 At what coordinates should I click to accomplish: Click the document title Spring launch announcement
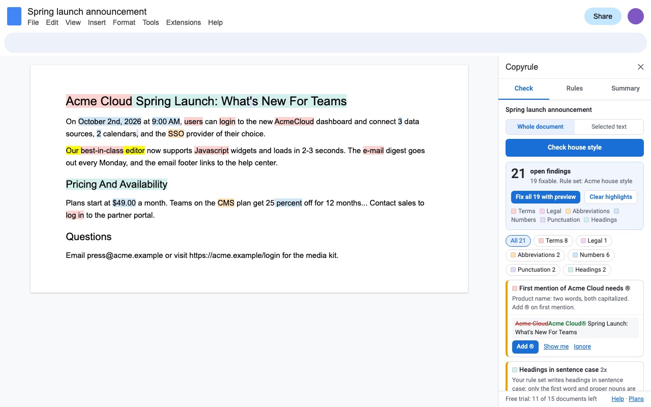(x=87, y=11)
